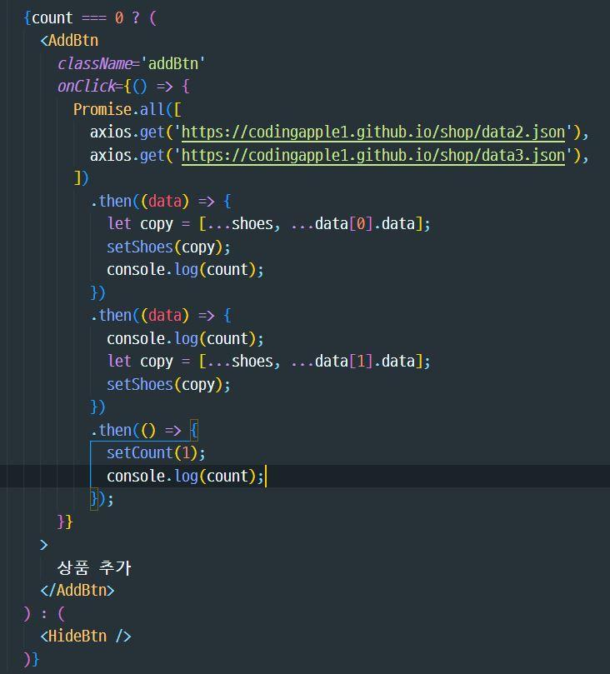
Task: Open the data2.json URL link
Action: click(373, 132)
